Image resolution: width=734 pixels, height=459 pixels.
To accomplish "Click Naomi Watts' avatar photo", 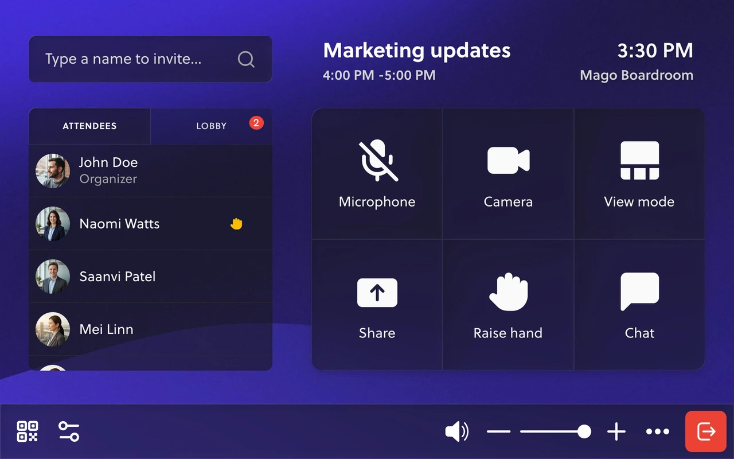I will (x=53, y=224).
